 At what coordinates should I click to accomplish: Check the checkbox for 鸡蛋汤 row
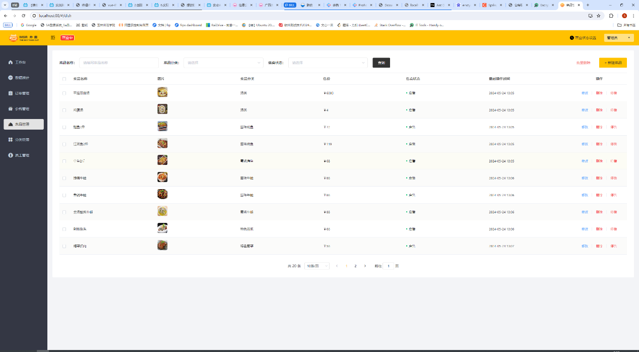pyautogui.click(x=64, y=110)
